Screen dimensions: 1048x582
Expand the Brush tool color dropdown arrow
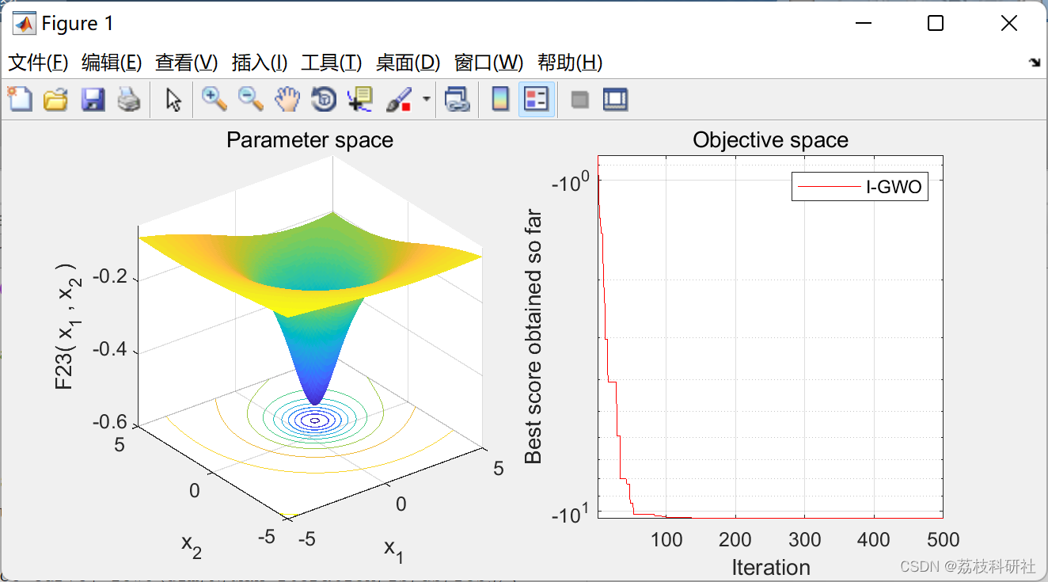point(427,100)
